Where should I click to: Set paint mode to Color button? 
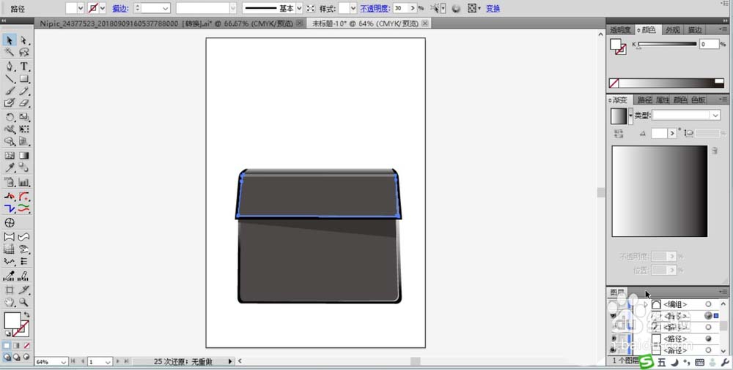coord(7,346)
